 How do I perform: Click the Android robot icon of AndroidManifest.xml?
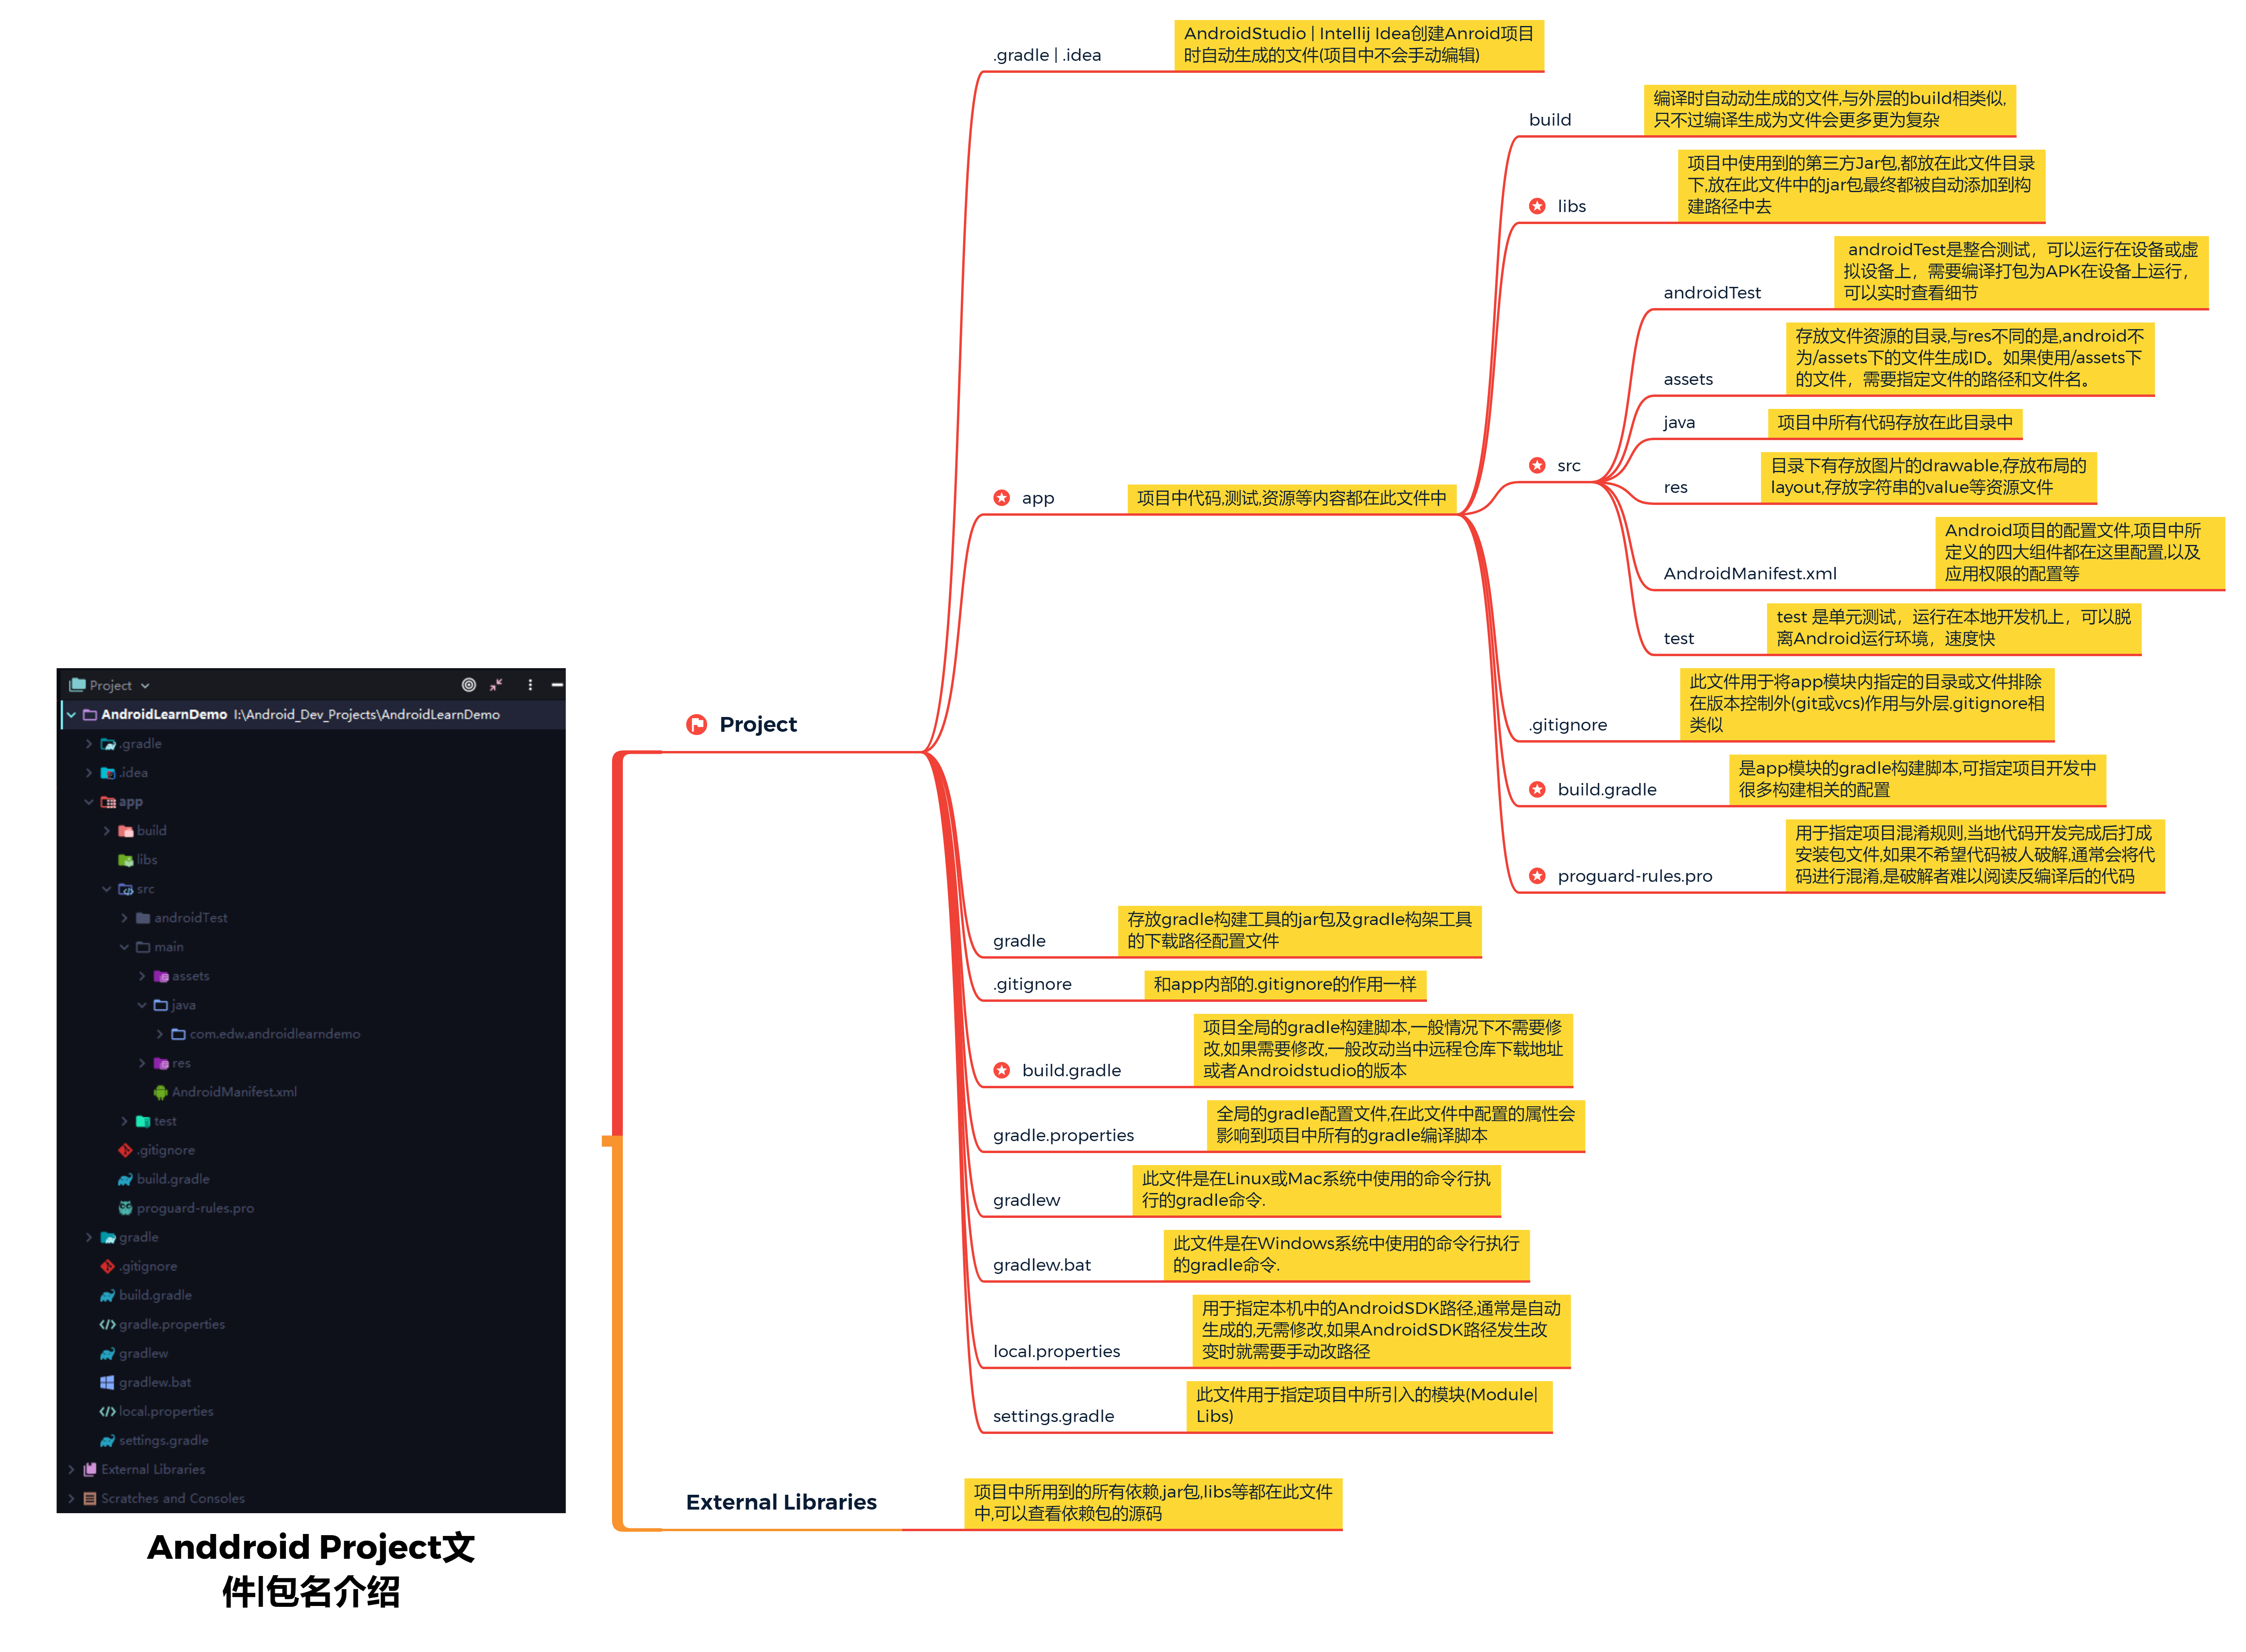160,1092
